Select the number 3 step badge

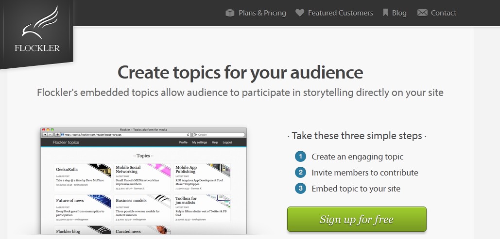(300, 189)
